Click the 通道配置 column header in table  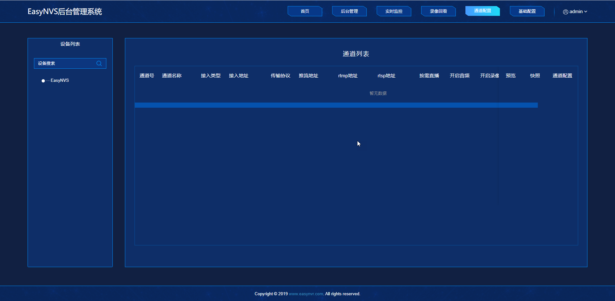point(562,76)
